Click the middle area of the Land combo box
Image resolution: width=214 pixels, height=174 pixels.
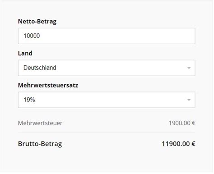pos(107,68)
